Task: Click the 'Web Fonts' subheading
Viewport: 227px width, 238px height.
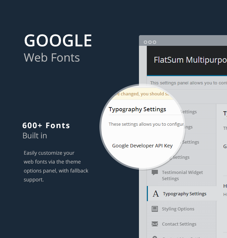Action: coord(52,58)
